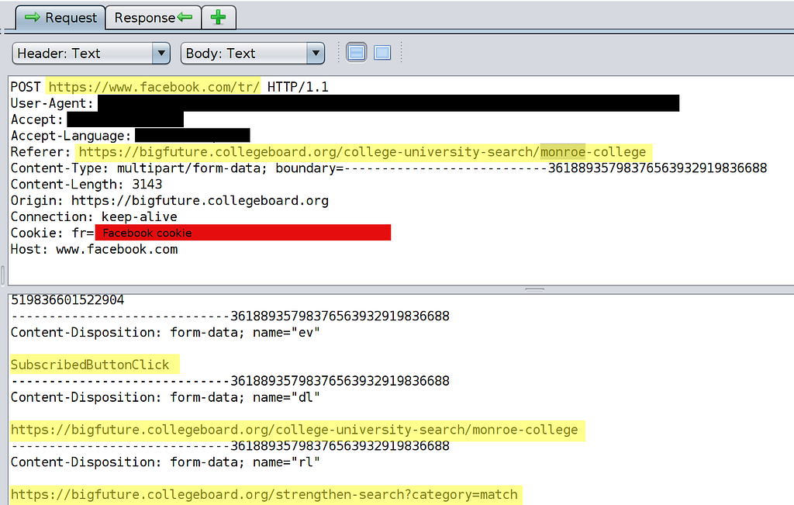Click the green arrow on the Request tab
This screenshot has height=505, width=794.
tap(33, 18)
